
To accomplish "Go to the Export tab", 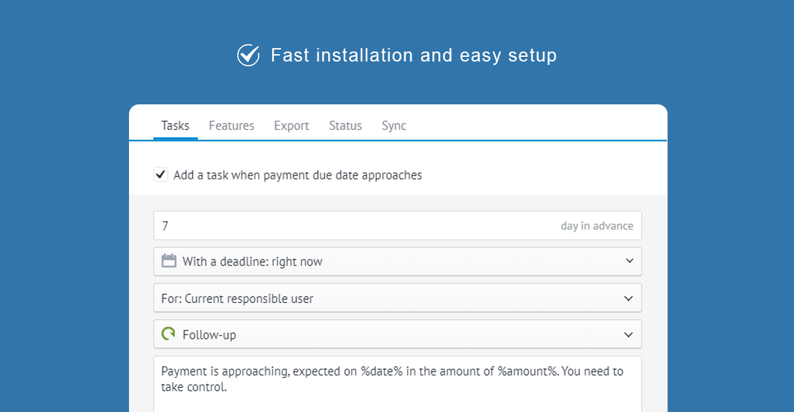I will pyautogui.click(x=291, y=126).
